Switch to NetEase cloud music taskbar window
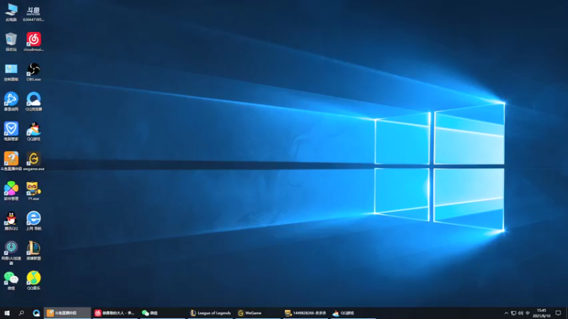 115,313
